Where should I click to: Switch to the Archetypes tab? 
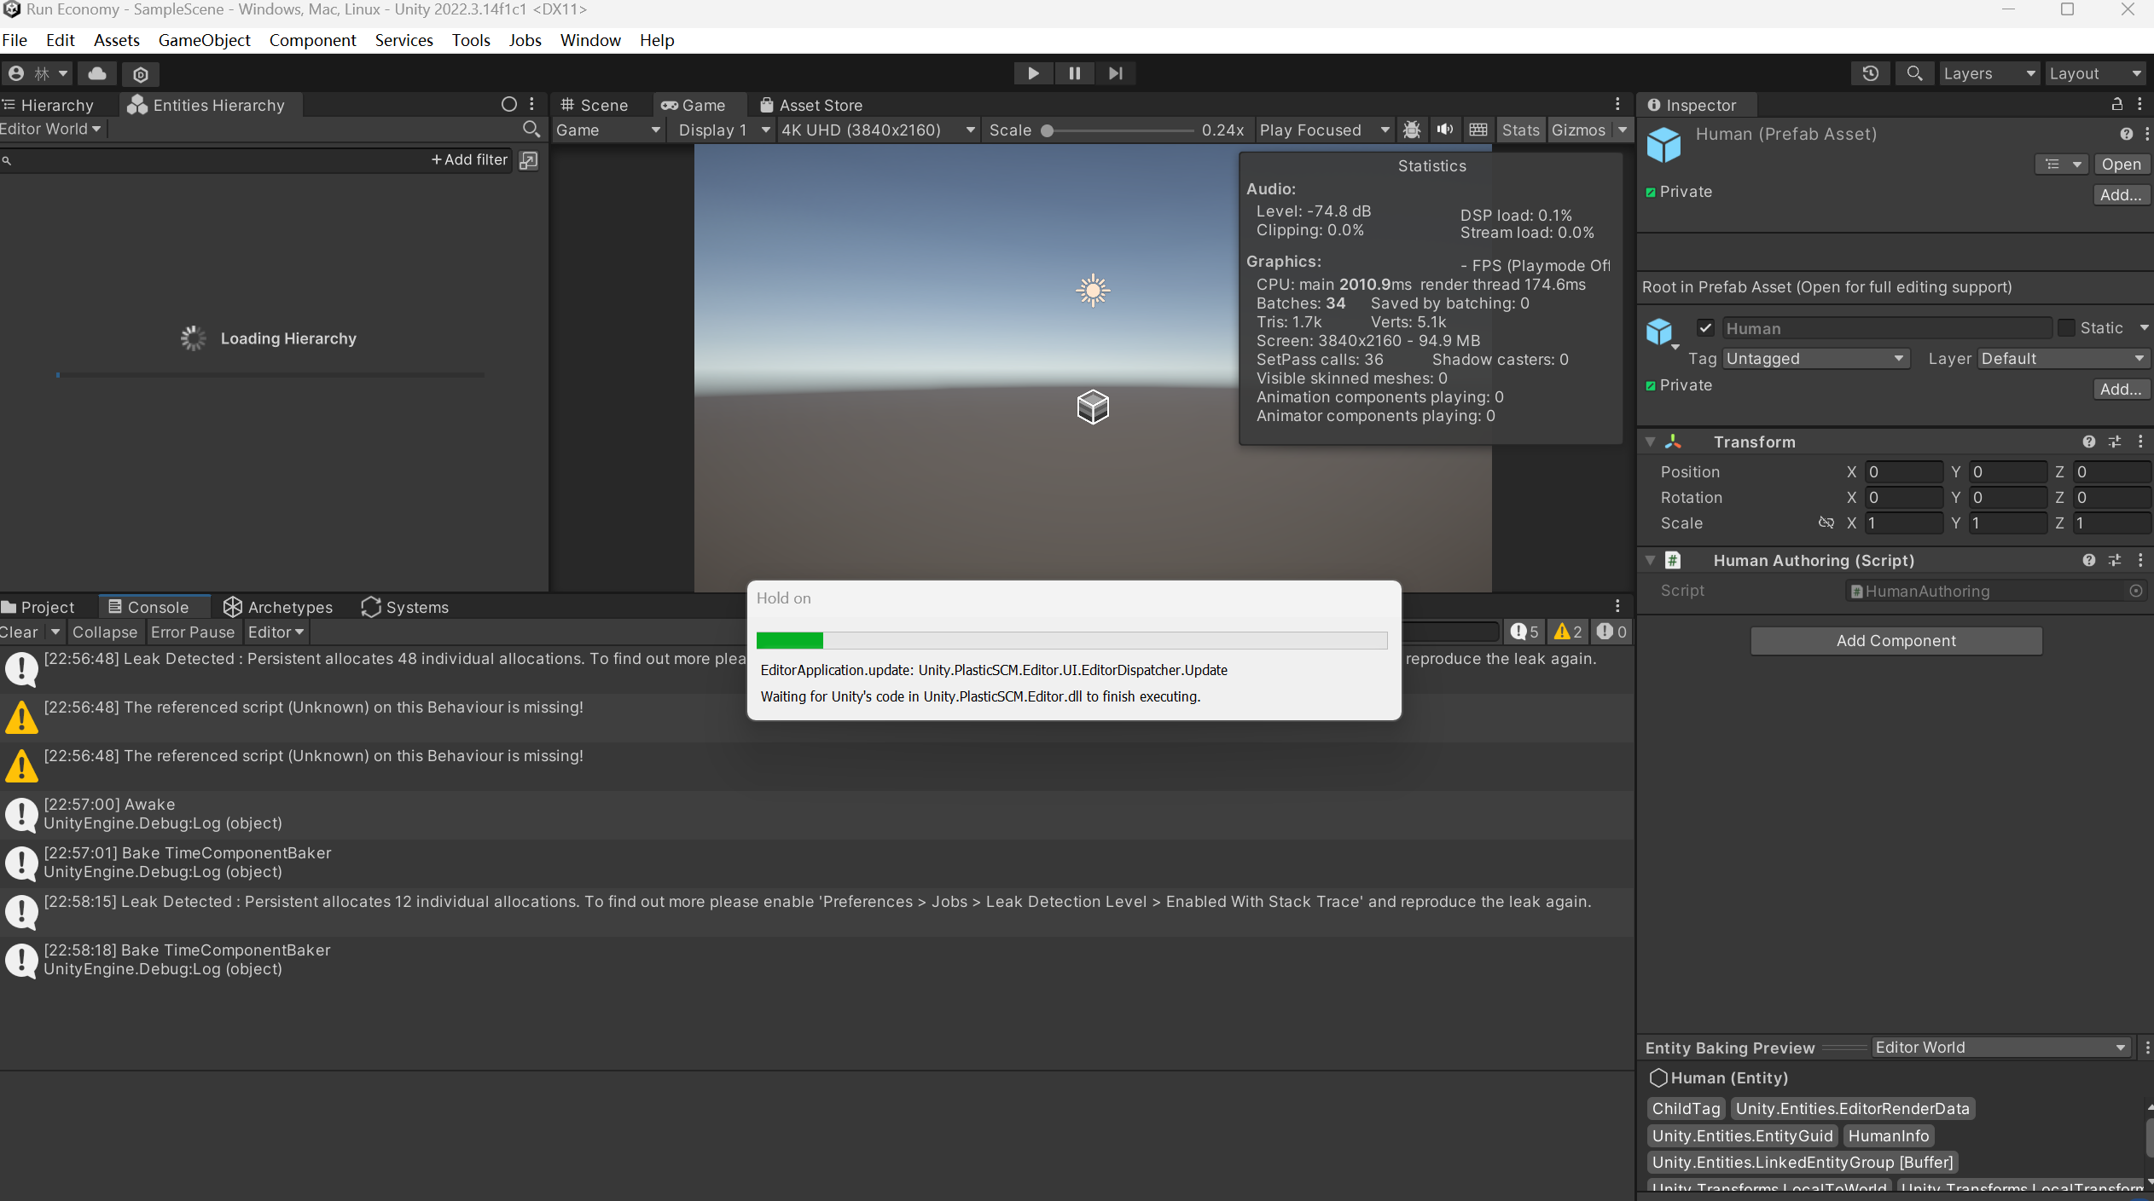pos(278,607)
